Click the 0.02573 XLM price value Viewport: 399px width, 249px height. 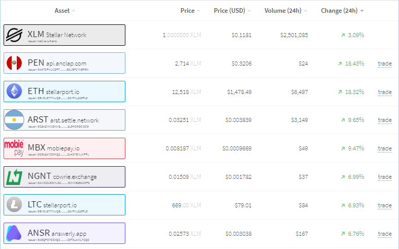pyautogui.click(x=185, y=234)
